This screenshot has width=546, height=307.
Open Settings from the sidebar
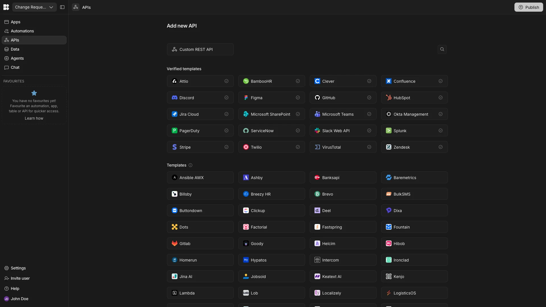click(18, 268)
